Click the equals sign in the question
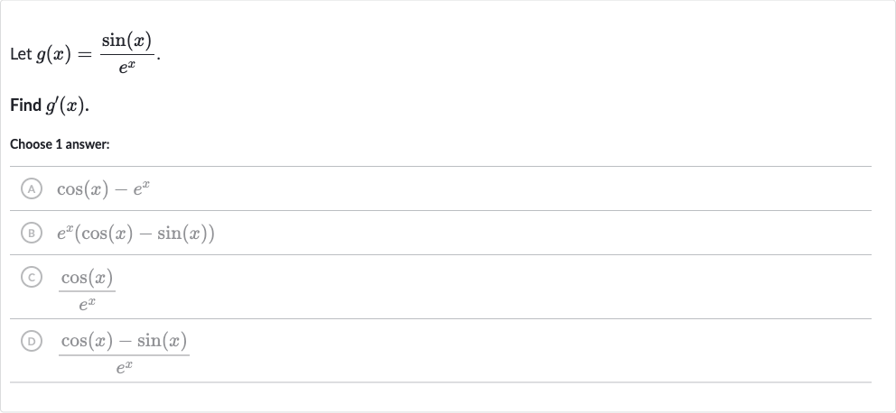 [x=85, y=55]
